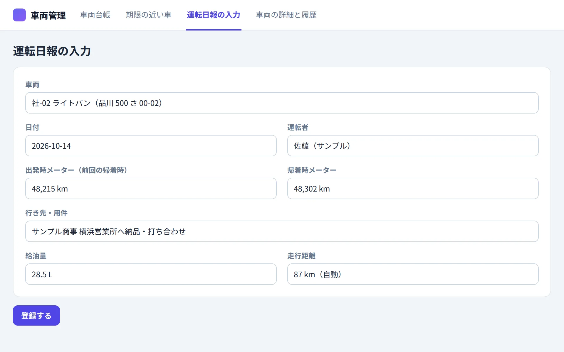Click the 日付 field label

(x=32, y=128)
